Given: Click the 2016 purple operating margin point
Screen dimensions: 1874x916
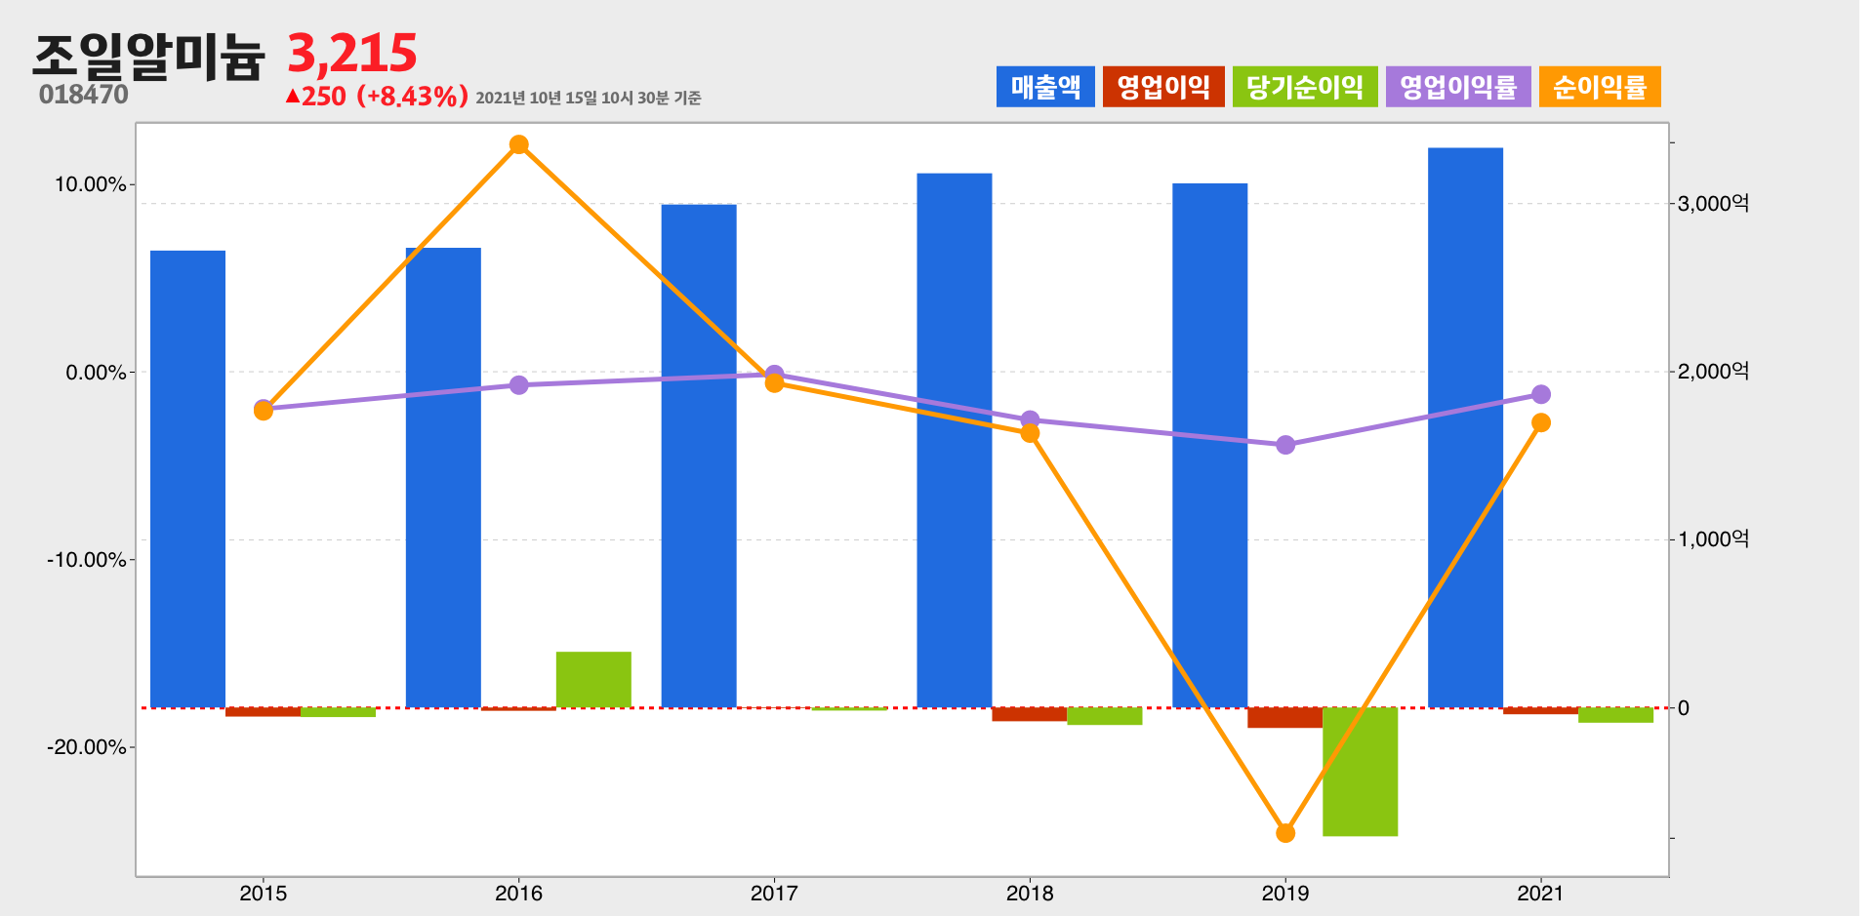Looking at the screenshot, I should click(519, 385).
